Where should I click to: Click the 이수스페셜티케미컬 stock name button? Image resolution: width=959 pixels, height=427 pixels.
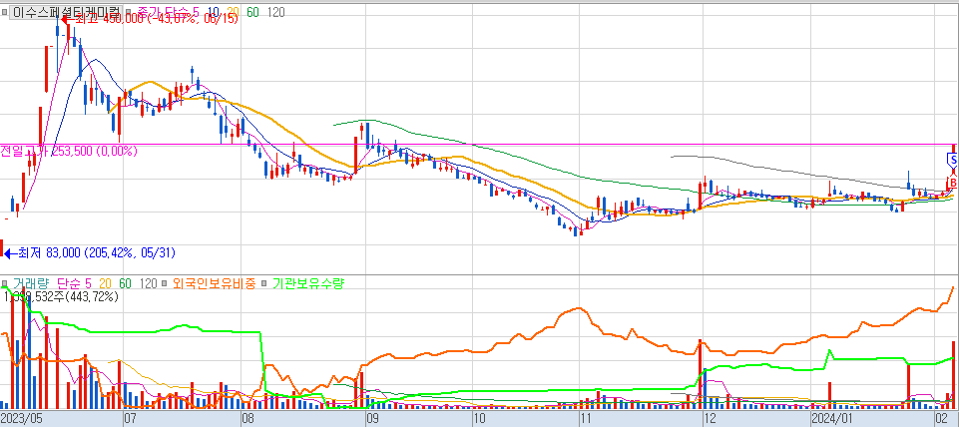[x=67, y=12]
